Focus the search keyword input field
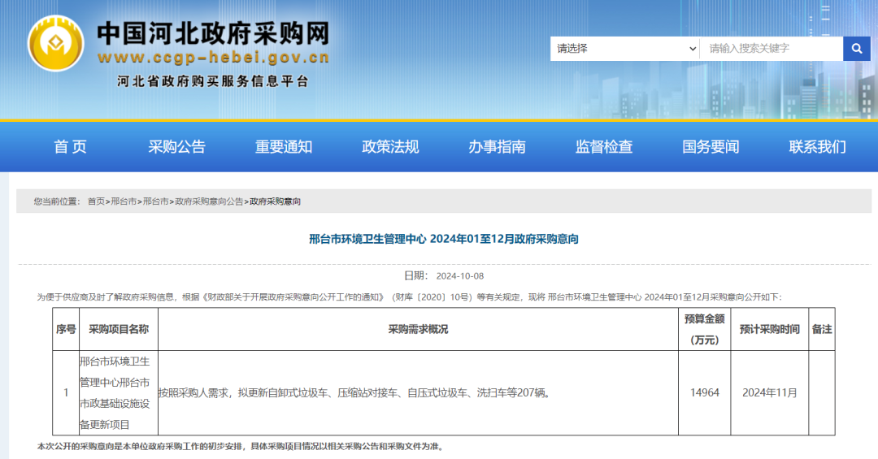 [x=772, y=49]
